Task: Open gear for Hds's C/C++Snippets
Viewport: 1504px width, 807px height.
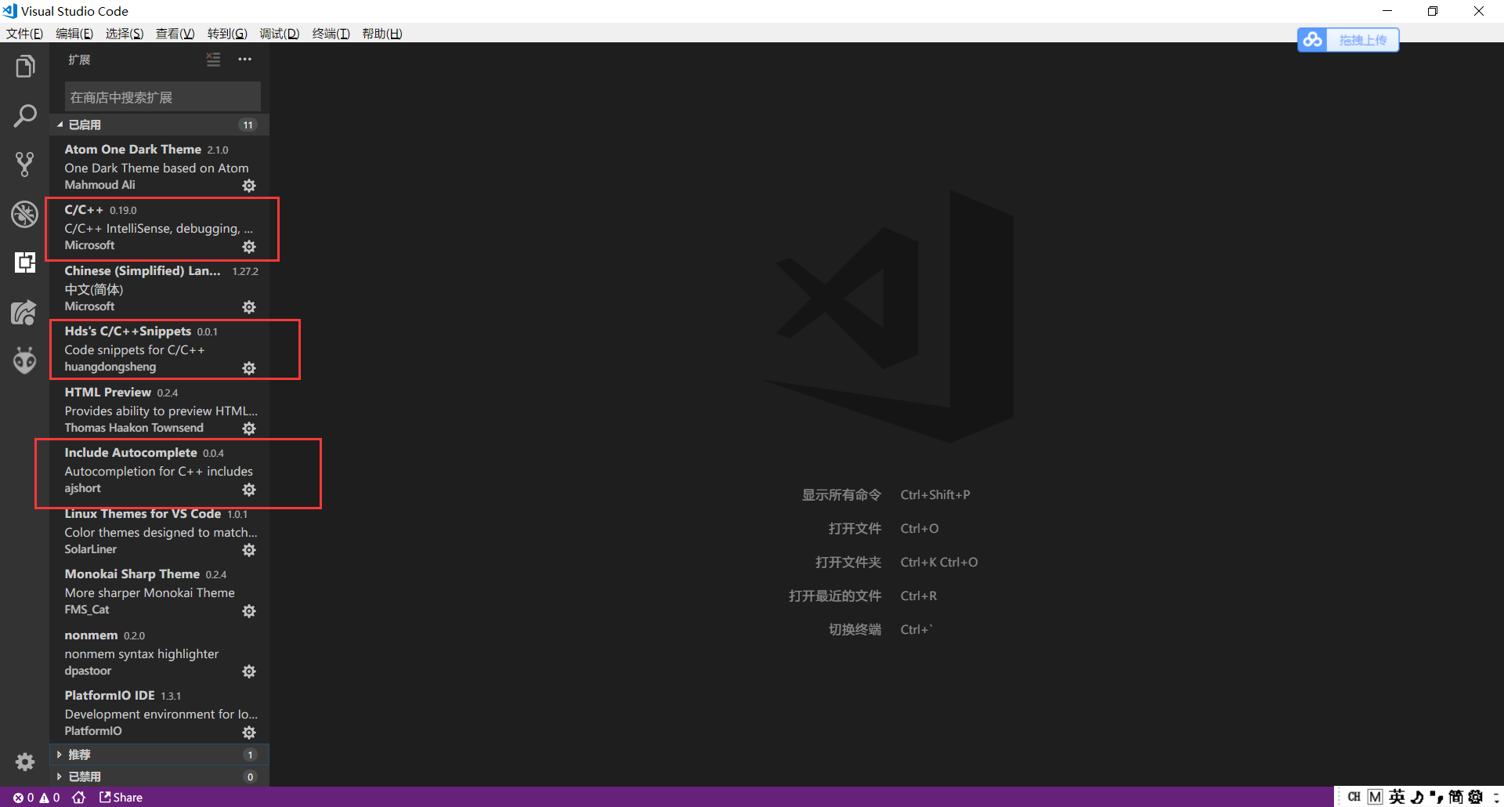Action: (249, 368)
